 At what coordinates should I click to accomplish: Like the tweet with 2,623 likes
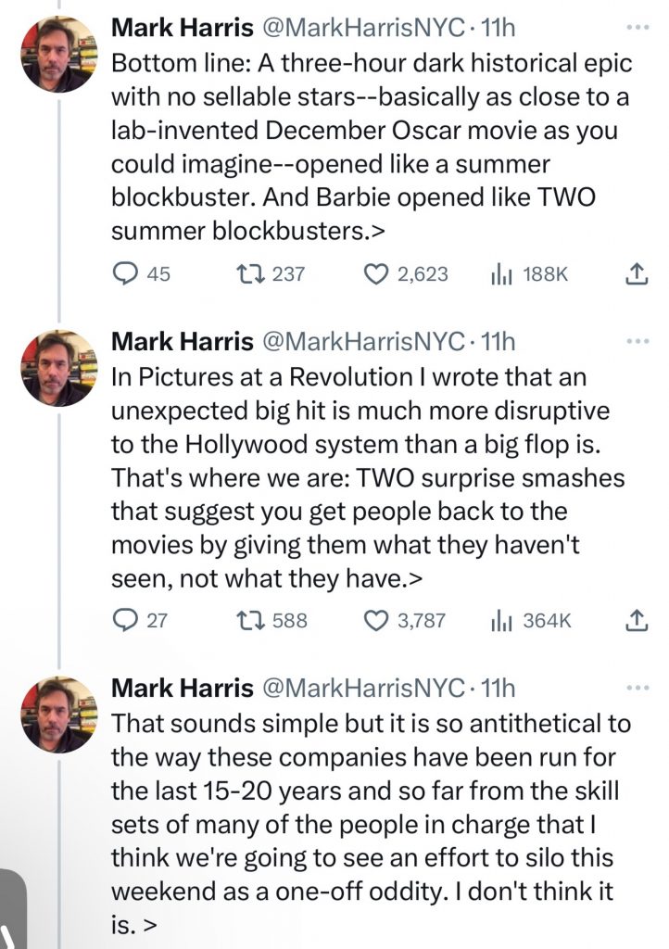click(x=376, y=273)
